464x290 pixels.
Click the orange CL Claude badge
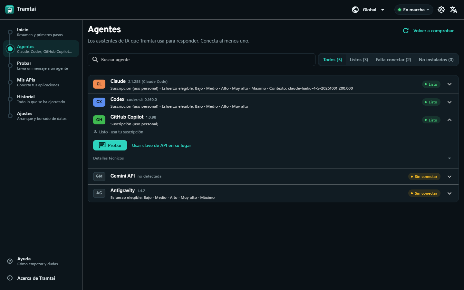[99, 84]
